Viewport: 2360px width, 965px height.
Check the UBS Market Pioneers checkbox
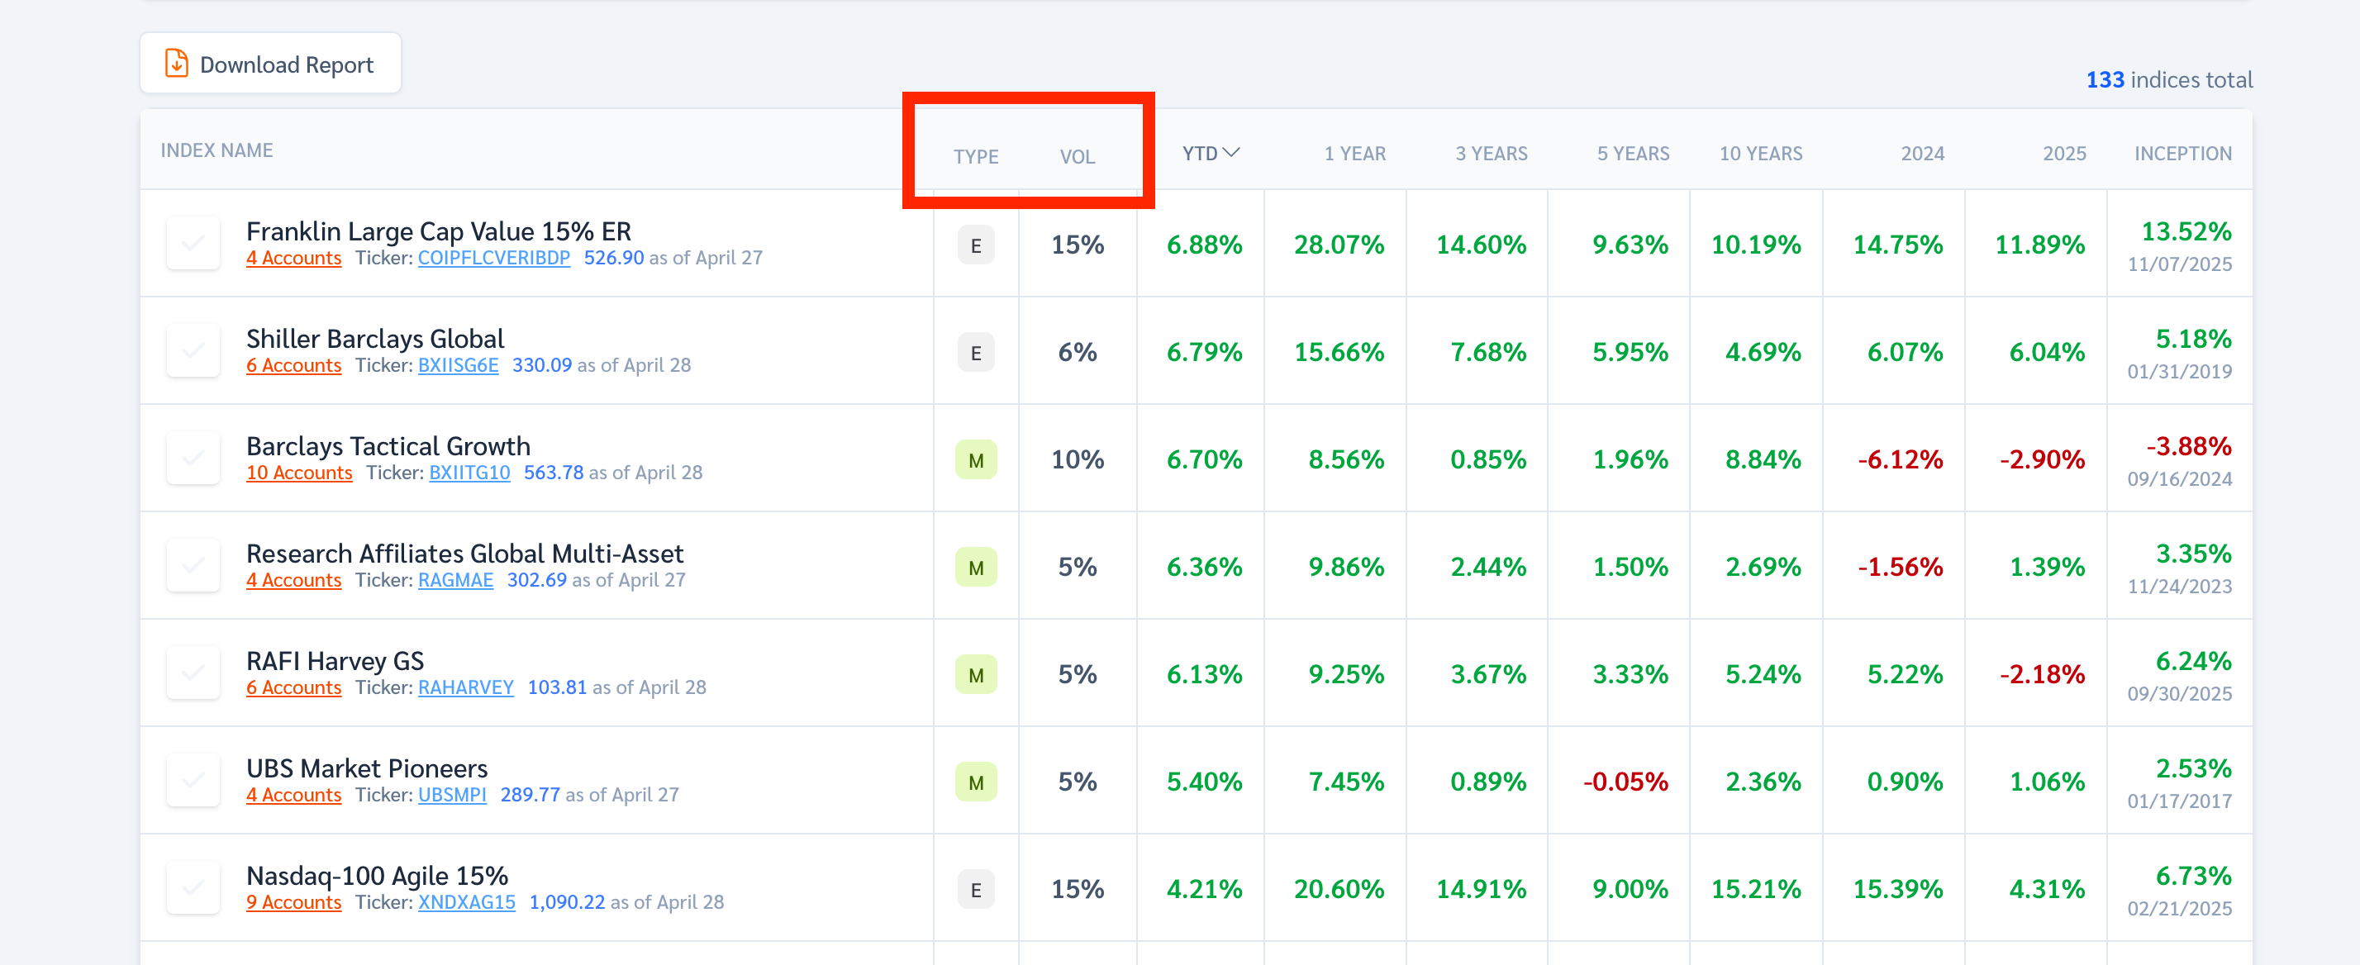click(193, 779)
